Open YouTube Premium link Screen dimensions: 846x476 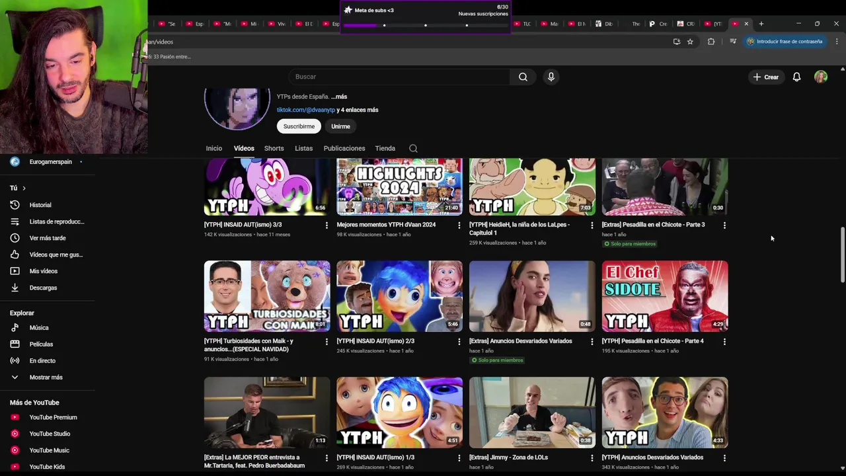[x=53, y=417]
